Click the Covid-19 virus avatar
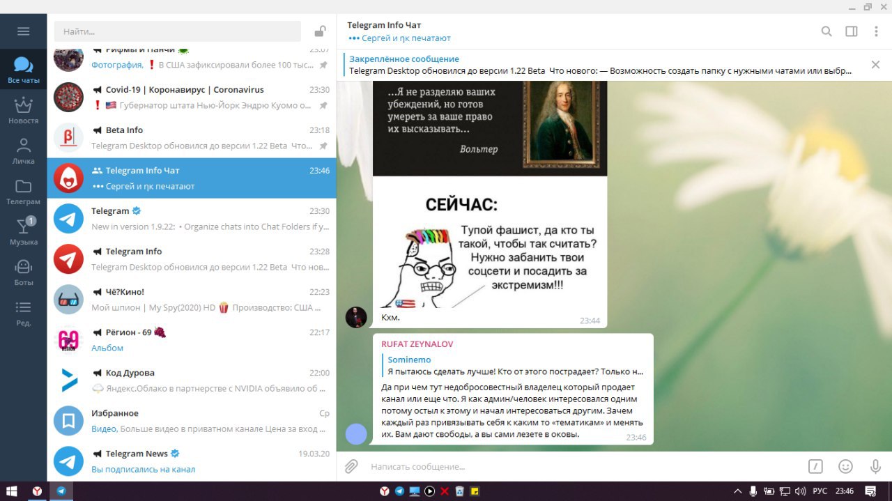 [x=68, y=98]
